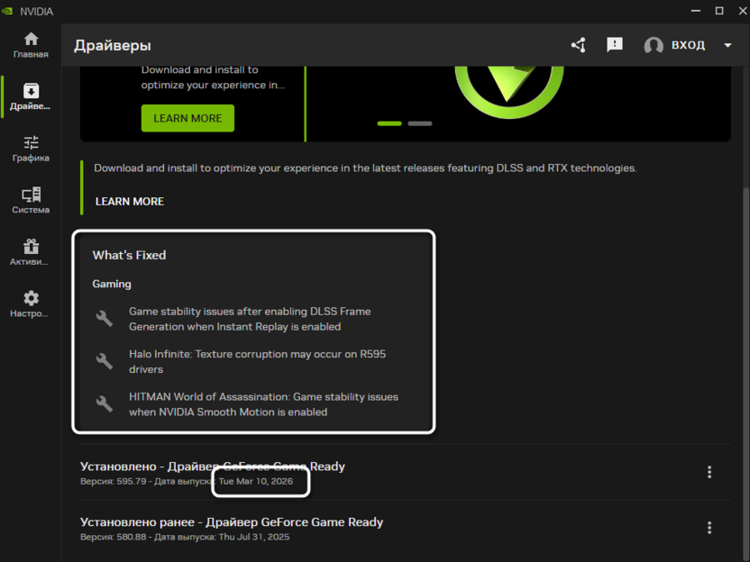Open the Активировать gift sidebar item

point(31,252)
